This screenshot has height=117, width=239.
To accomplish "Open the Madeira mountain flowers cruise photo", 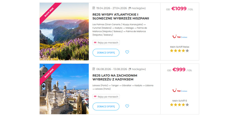I will click(x=64, y=31).
